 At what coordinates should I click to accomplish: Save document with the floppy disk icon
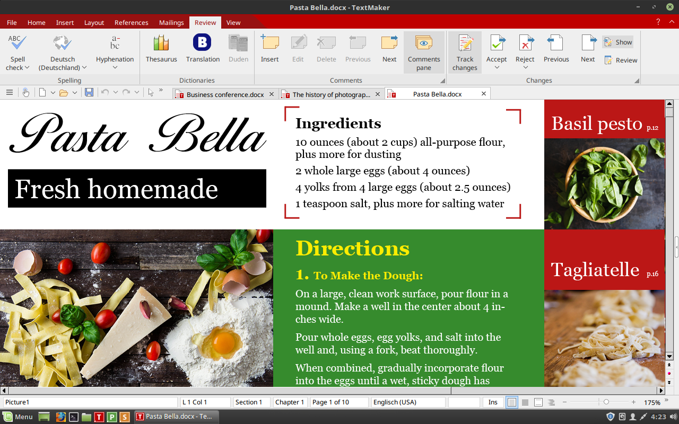pos(89,92)
